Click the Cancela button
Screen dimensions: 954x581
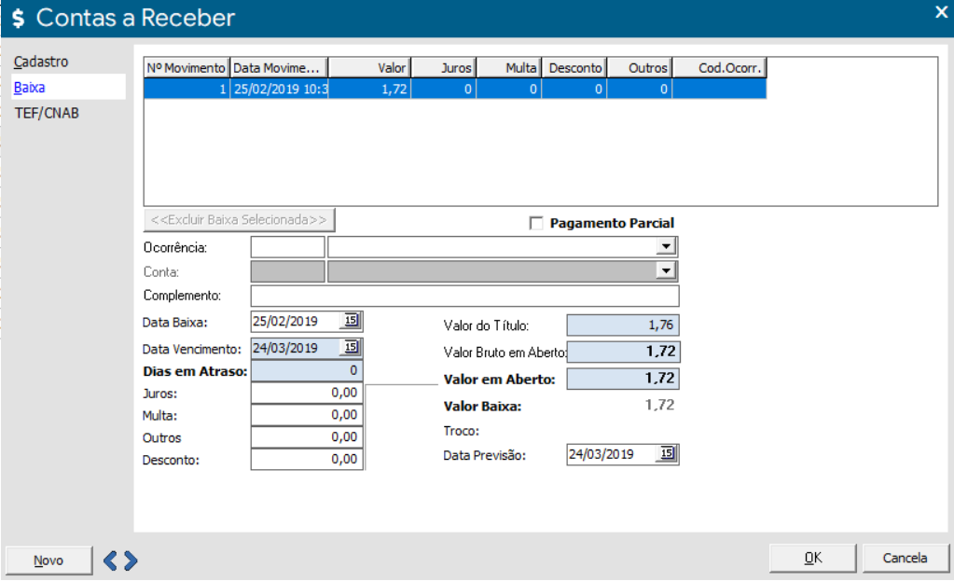tap(906, 558)
